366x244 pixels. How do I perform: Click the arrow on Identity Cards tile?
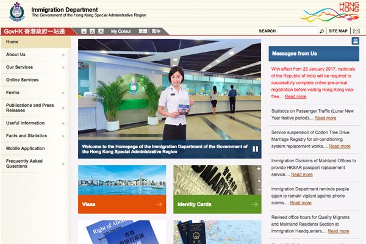click(x=254, y=204)
